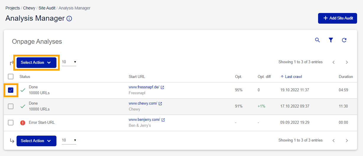
Task: Open the www.fressnapf.de link
Action: (x=144, y=87)
